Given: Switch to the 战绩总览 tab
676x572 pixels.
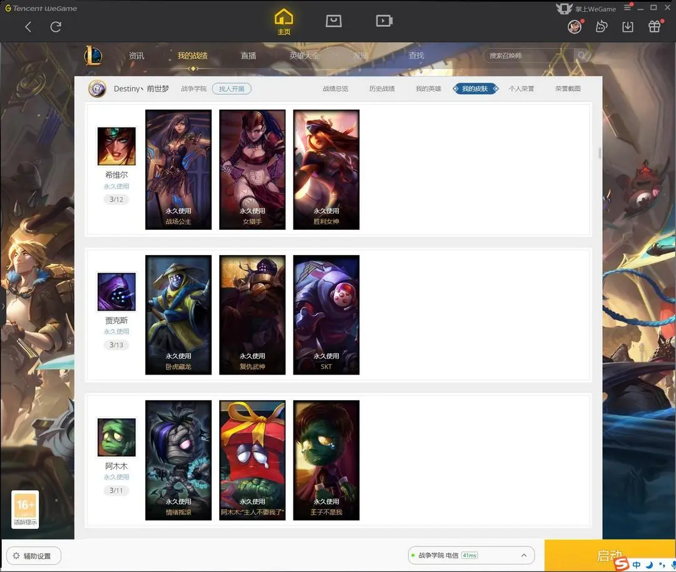Looking at the screenshot, I should pyautogui.click(x=335, y=89).
